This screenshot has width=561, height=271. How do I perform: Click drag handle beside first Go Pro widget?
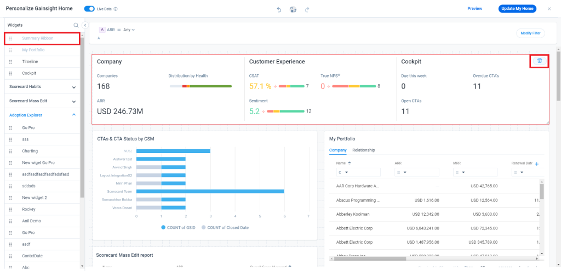pos(10,128)
